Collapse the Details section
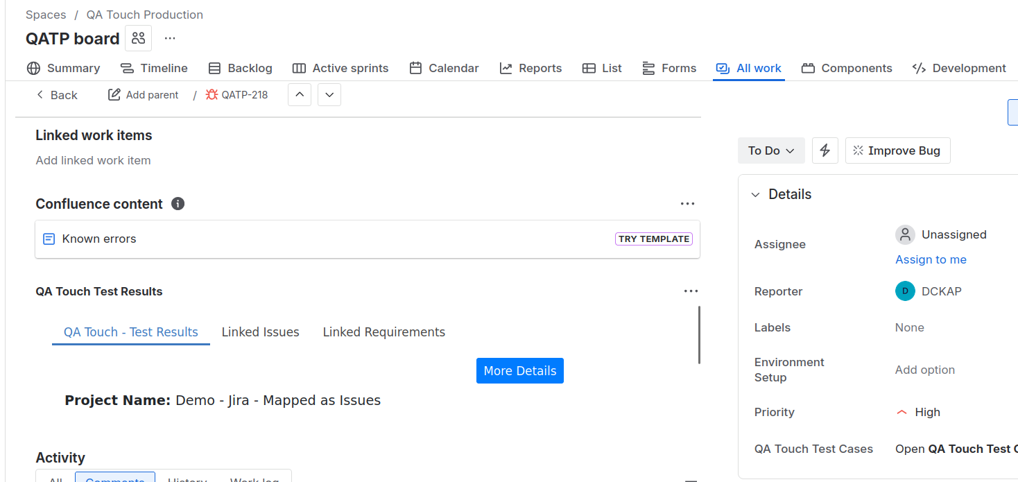1018x482 pixels. coord(756,195)
